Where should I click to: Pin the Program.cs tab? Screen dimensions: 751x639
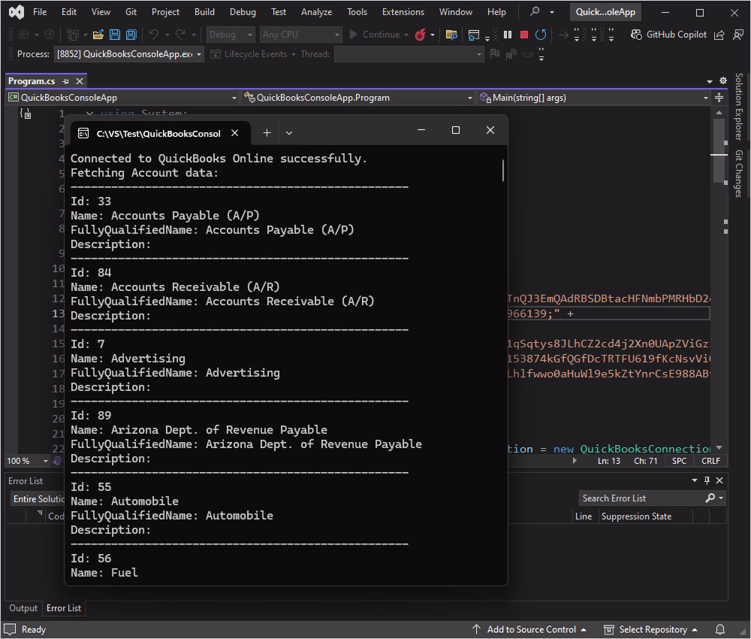65,81
